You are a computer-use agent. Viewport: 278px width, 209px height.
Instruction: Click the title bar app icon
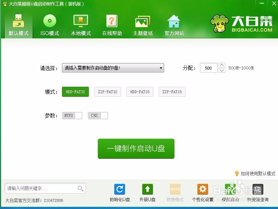pos(5,4)
